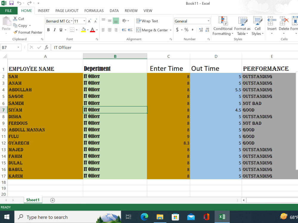Click the Increase Decimal icon
Image resolution: width=298 pixels, height=223 pixels.
pos(201,30)
